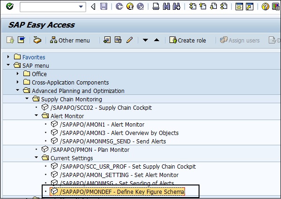Collapse the Alert Monitor folder arrow

[x=37, y=115]
